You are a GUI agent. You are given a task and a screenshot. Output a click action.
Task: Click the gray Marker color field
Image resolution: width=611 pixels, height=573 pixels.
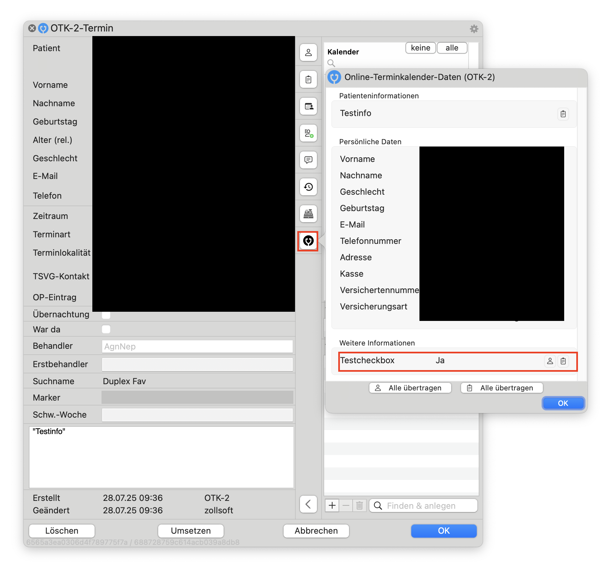197,397
